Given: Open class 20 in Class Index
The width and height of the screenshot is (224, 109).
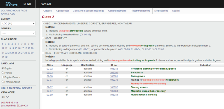Looking at the screenshot, I should 32,48.
